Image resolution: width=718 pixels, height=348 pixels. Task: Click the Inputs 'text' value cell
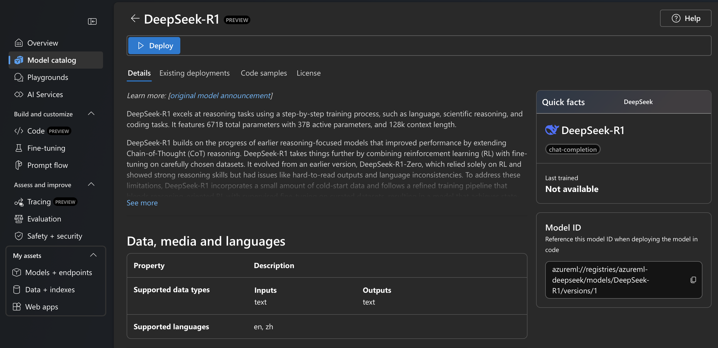click(x=260, y=302)
